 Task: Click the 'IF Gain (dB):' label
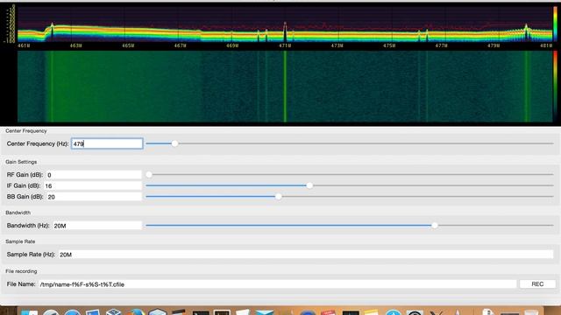(24, 185)
